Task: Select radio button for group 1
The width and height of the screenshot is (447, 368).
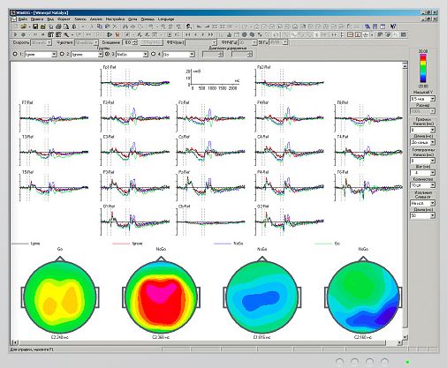Action: pyautogui.click(x=15, y=54)
